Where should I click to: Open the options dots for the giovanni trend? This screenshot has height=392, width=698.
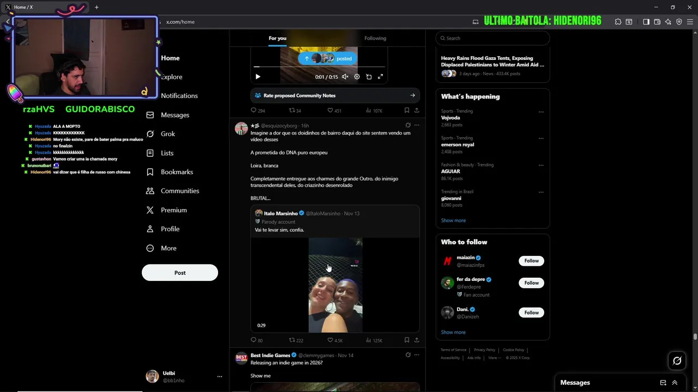(541, 192)
